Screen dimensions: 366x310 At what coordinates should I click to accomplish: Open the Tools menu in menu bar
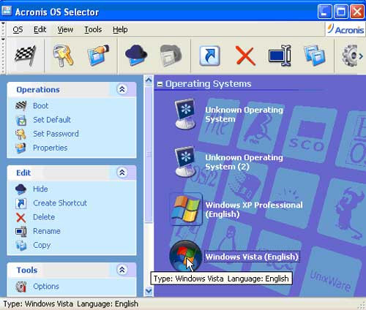point(93,29)
